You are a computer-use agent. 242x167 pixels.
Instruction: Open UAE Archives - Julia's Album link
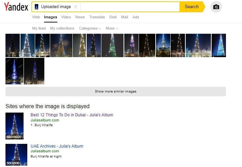pos(57,146)
